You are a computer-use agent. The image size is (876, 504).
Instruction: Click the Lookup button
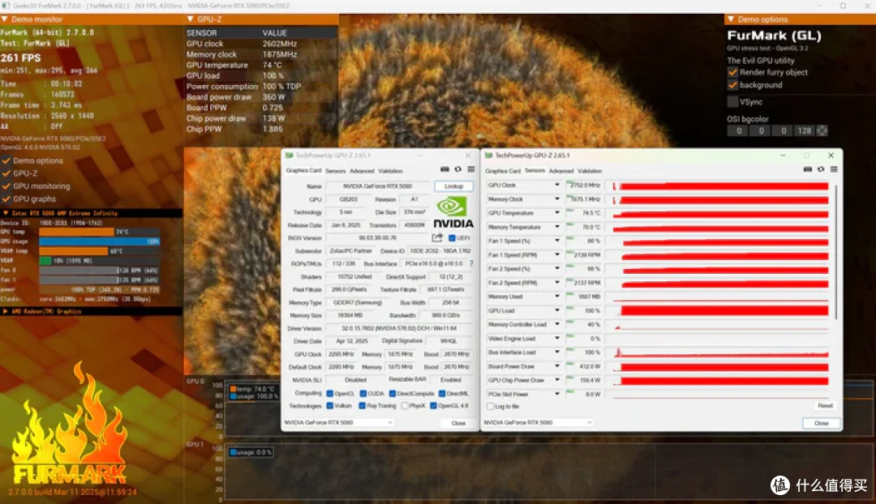pyautogui.click(x=453, y=186)
